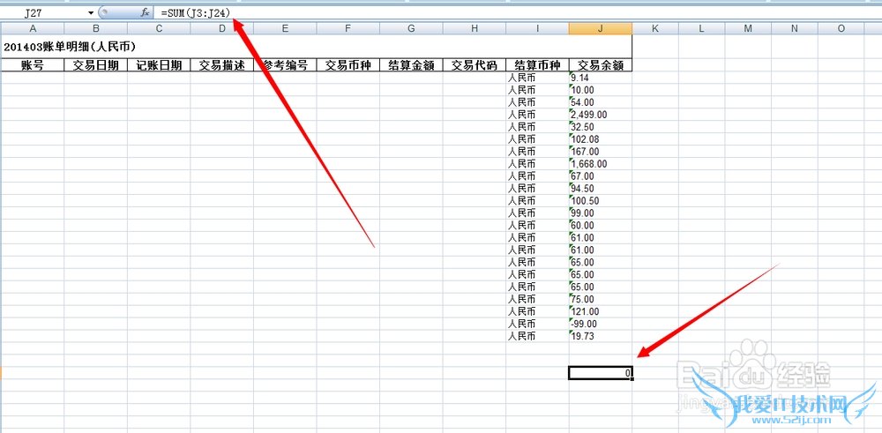Select the cell with value 94.50
The width and height of the screenshot is (882, 433).
pyautogui.click(x=600, y=189)
